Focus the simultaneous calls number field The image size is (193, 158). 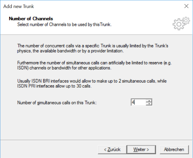[x=139, y=102]
